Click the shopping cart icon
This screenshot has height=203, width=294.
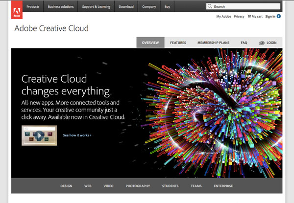(249, 16)
